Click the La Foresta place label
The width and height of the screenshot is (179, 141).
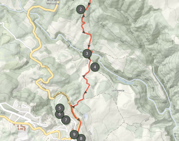pyautogui.click(x=118, y=90)
